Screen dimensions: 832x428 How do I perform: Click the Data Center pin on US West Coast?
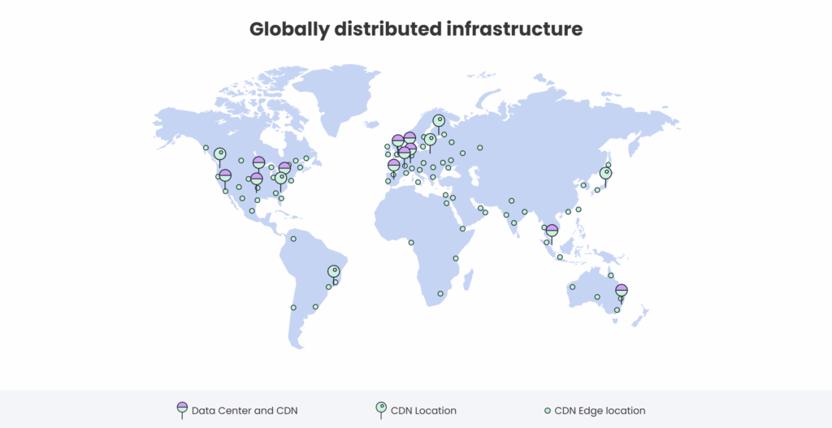pos(225,175)
